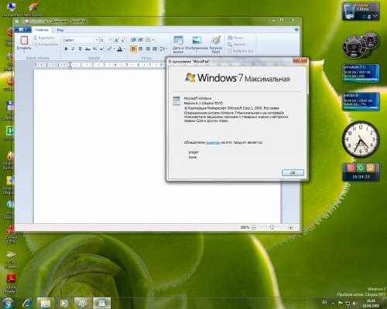Click the zoom in plus button
387x309 pixels.
(290, 227)
